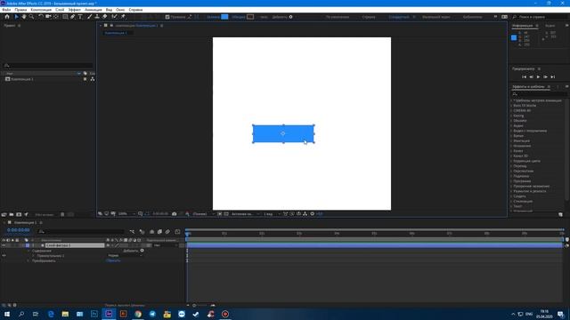Open the Правка menu
Viewport: 570px width, 320px height.
tap(20, 10)
